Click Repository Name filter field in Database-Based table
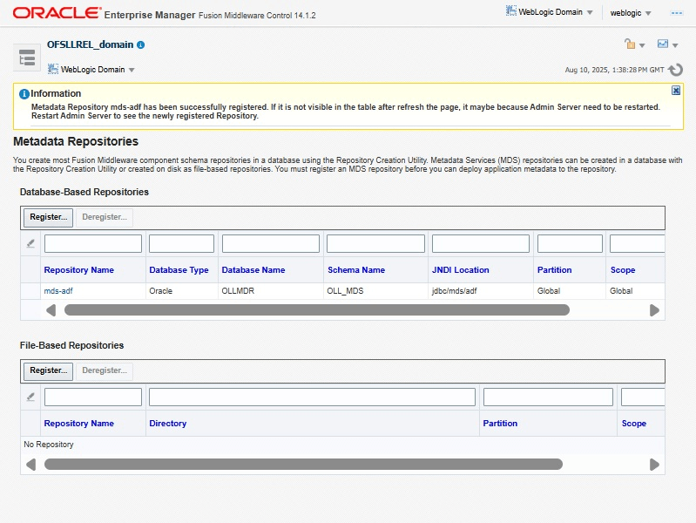 point(93,243)
